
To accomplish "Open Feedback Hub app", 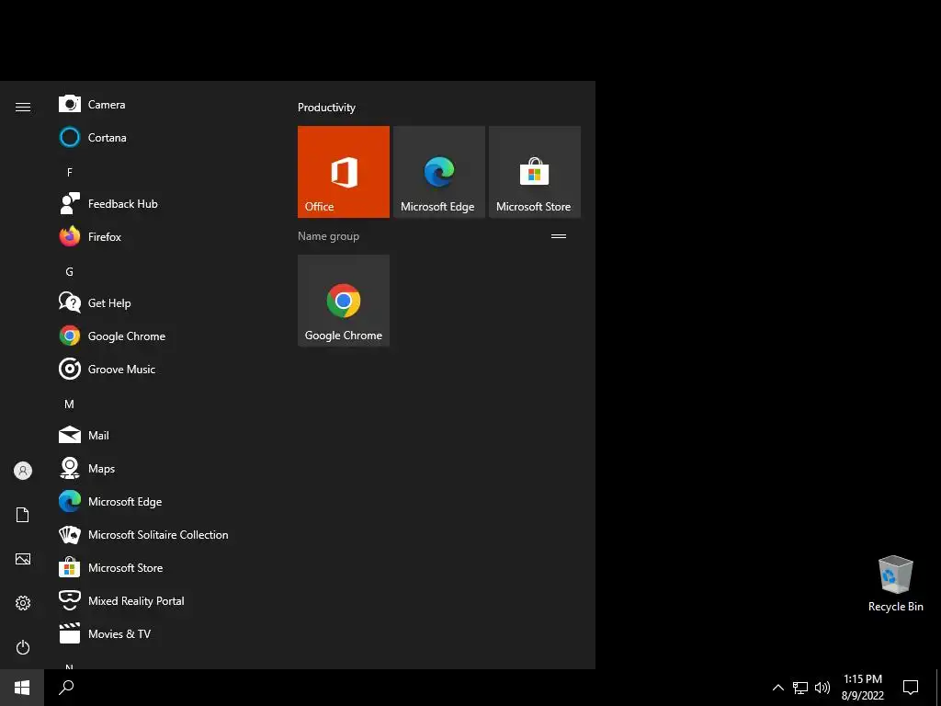I will [162, 203].
